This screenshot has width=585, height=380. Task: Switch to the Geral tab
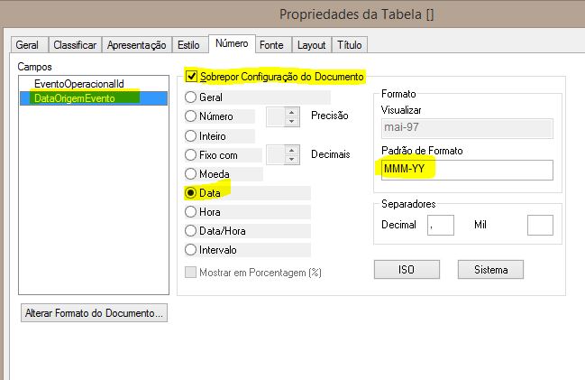click(27, 45)
